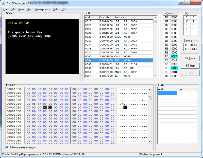Click the 0F byte in row 00001D10

pyautogui.click(x=34, y=104)
